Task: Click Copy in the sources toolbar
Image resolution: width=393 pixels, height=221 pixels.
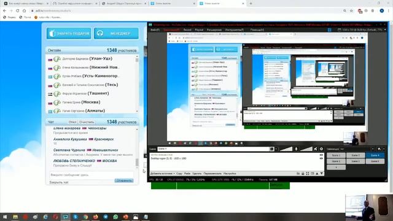Action: point(179,173)
